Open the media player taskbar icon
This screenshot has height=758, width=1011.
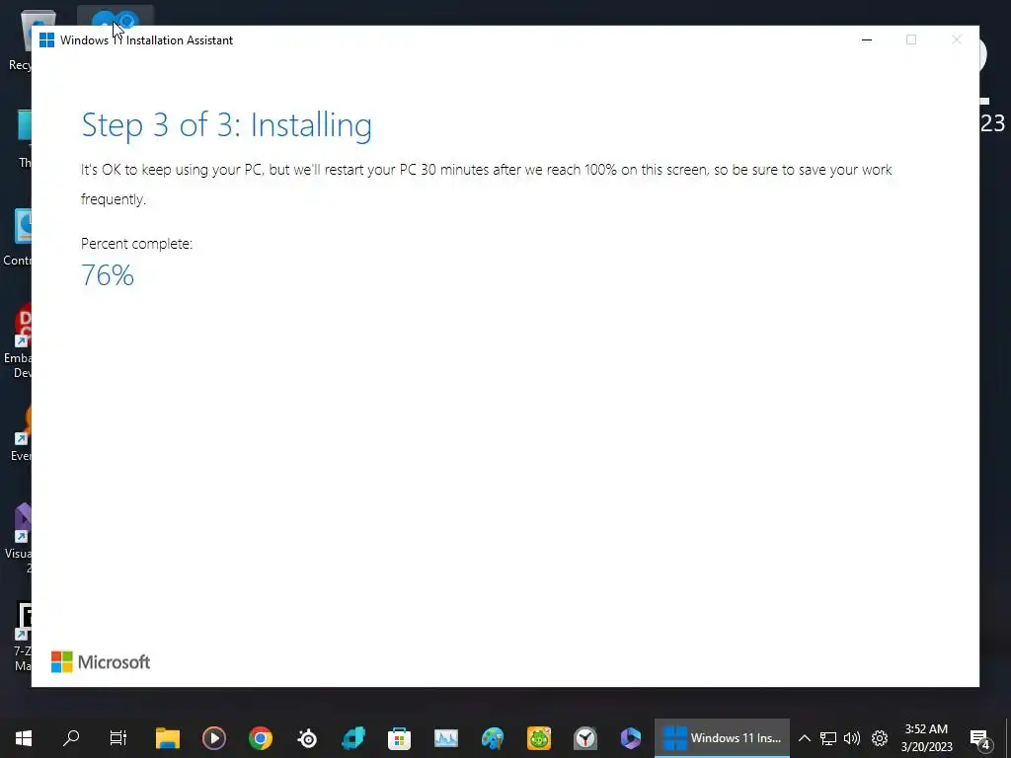point(214,738)
